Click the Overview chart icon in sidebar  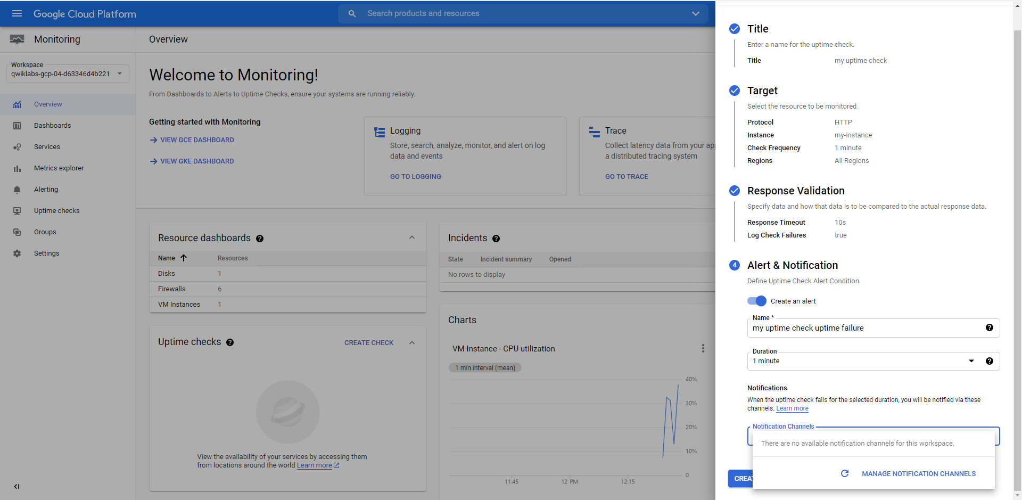point(17,104)
